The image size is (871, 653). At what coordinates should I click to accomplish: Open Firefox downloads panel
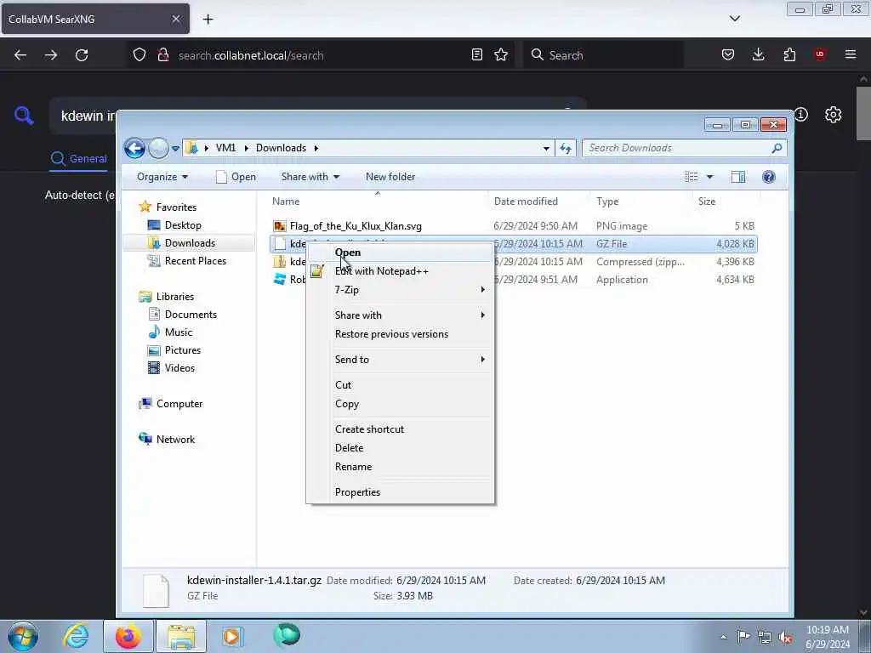[x=758, y=54]
